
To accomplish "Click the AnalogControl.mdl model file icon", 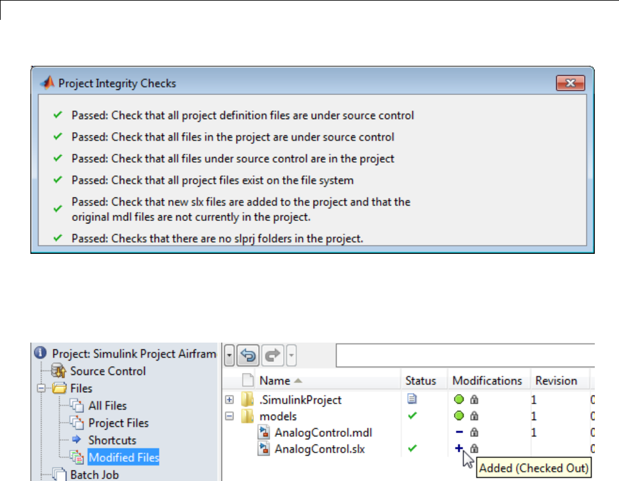I will (x=264, y=432).
